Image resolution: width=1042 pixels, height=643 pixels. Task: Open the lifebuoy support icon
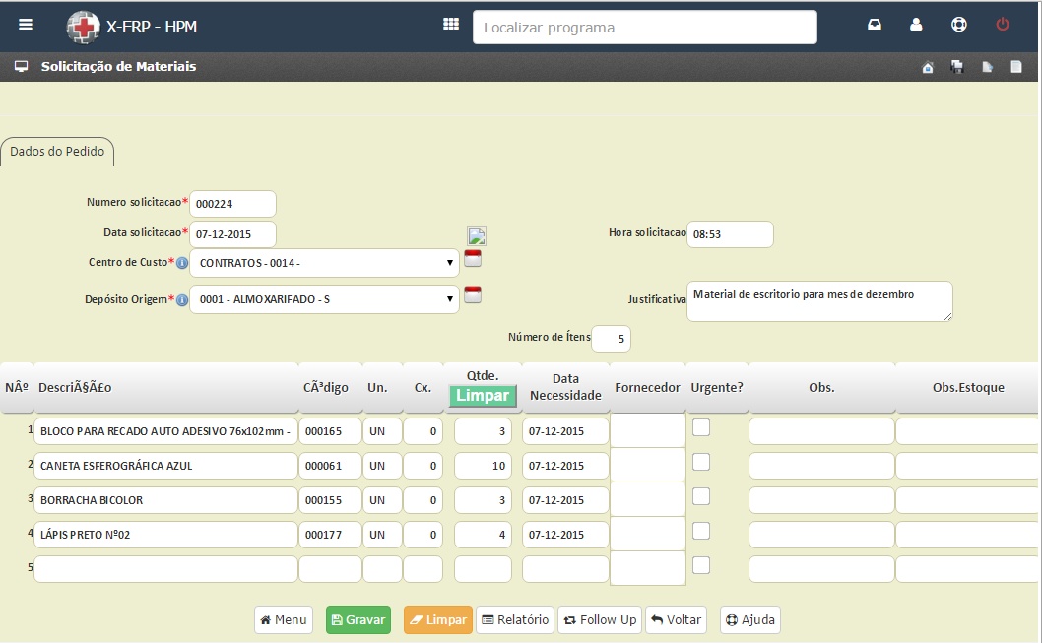click(x=959, y=25)
